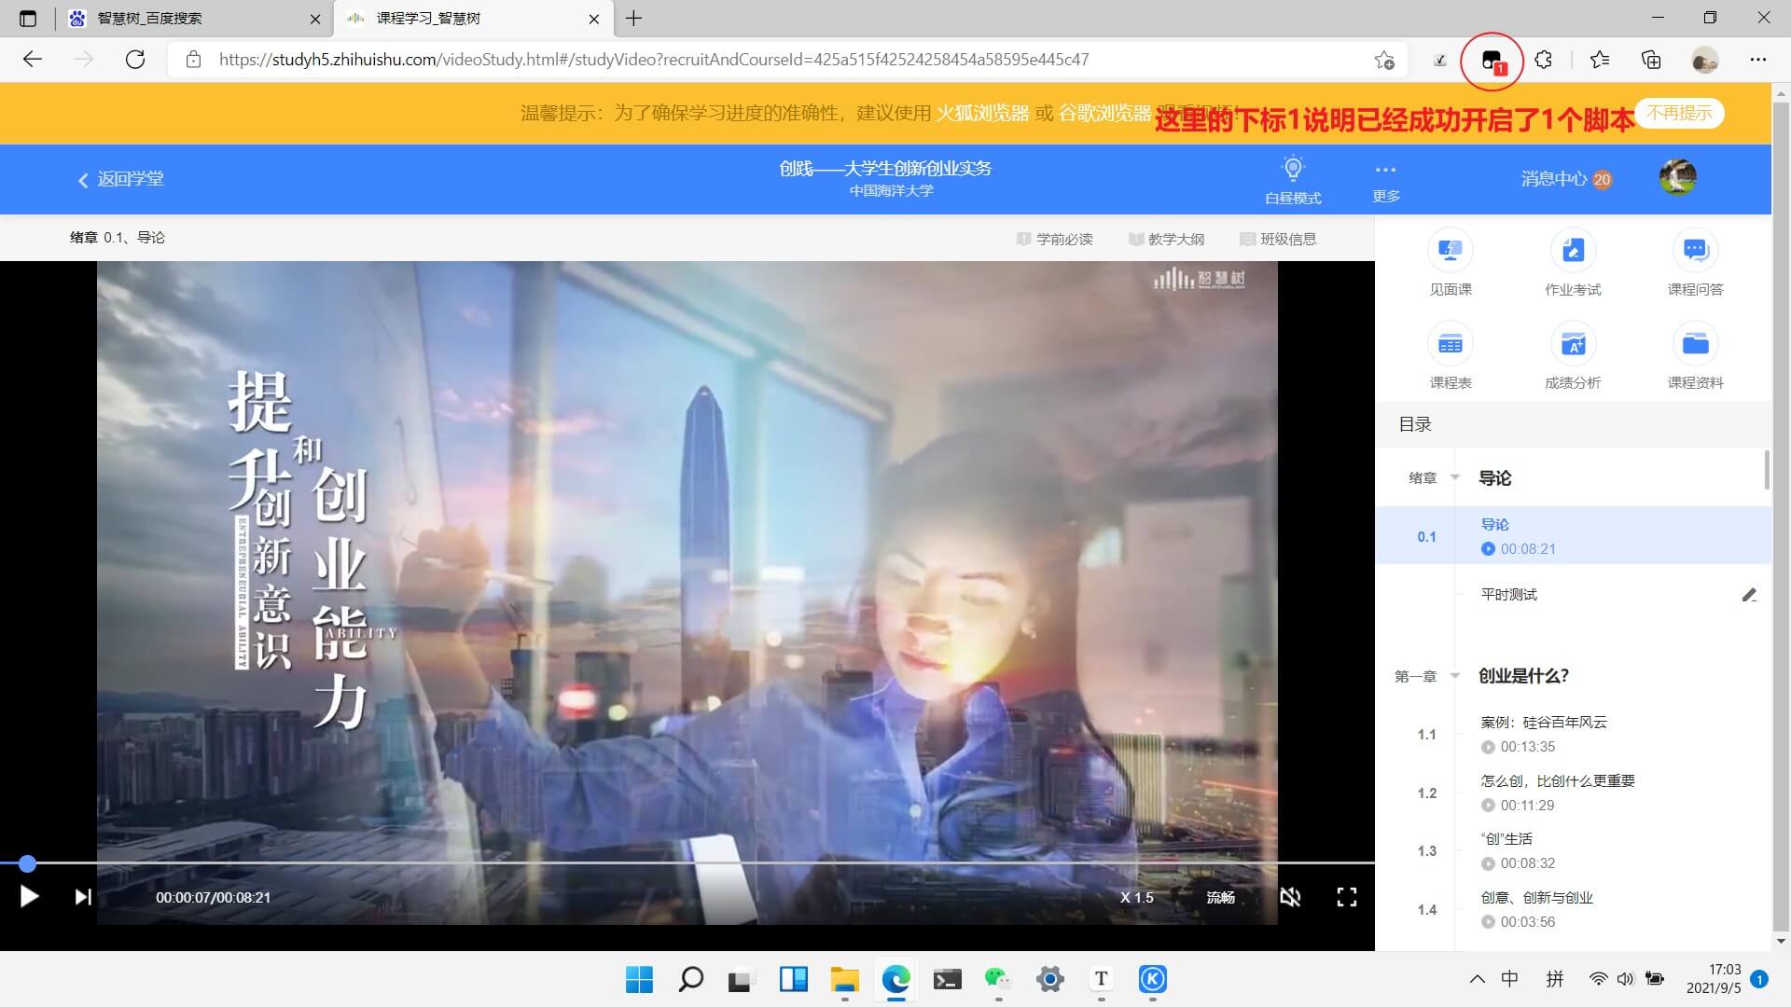Screen dimensions: 1791x1007
Task: Toggle 中 input language indicator
Action: [x=1509, y=979]
